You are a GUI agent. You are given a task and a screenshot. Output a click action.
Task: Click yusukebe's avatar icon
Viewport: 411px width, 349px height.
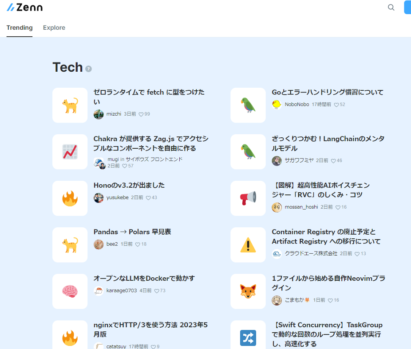(99, 198)
